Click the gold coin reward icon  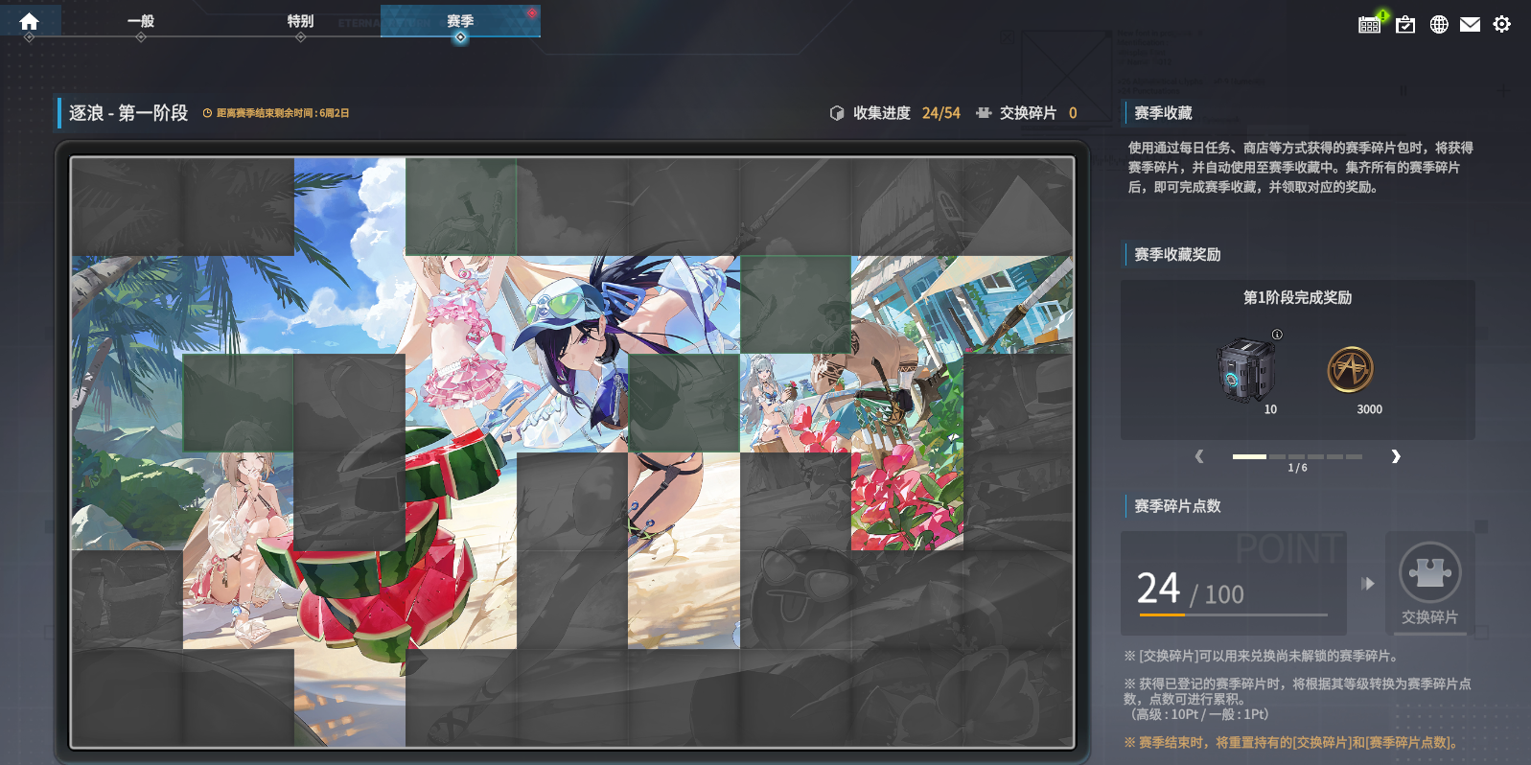[x=1350, y=370]
